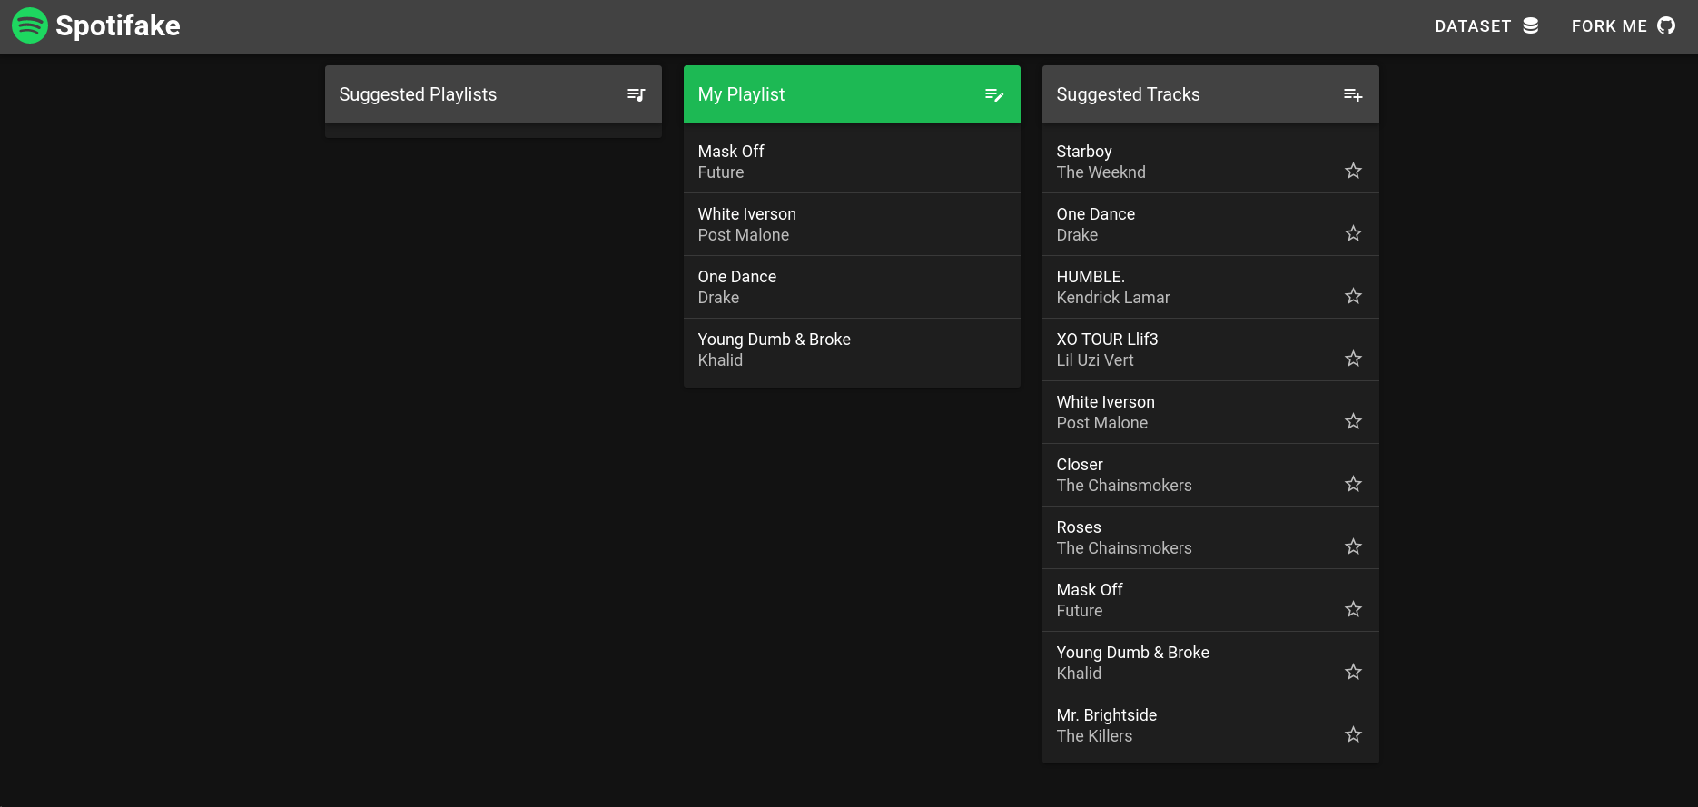Click the Suggested Playlists header title

coord(418,94)
